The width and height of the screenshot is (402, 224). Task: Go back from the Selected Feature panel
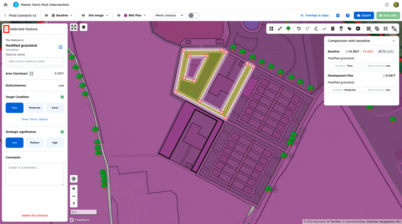pyautogui.click(x=6, y=29)
